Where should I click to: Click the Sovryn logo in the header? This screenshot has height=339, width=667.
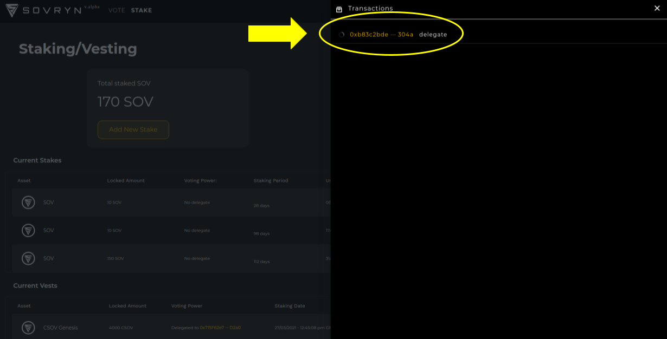pyautogui.click(x=44, y=11)
